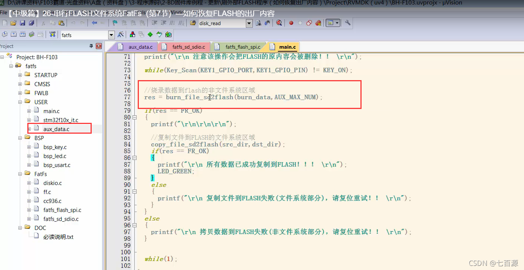Select bsp_led.c in the project tree
Screen dimensions: 524x270
click(x=55, y=156)
